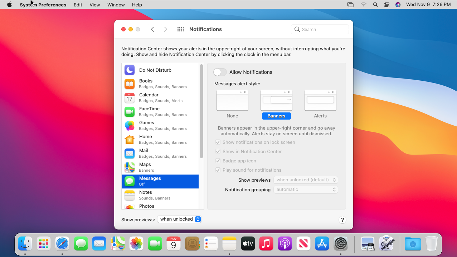Screen dimensions: 457x257
Task: Open Notes app in the Dock
Action: (229, 244)
